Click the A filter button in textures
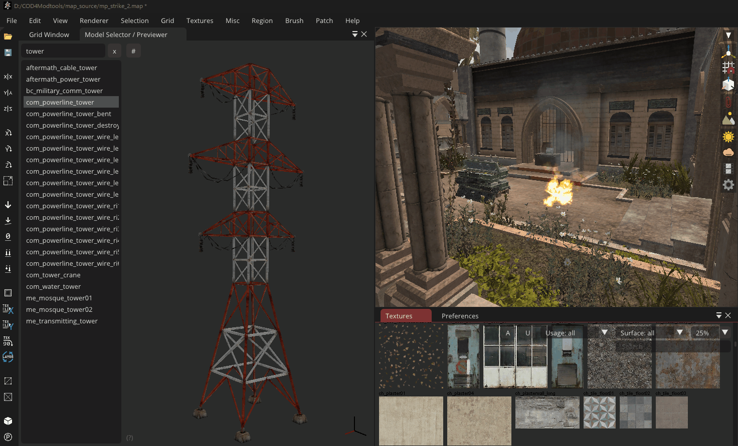 point(508,332)
